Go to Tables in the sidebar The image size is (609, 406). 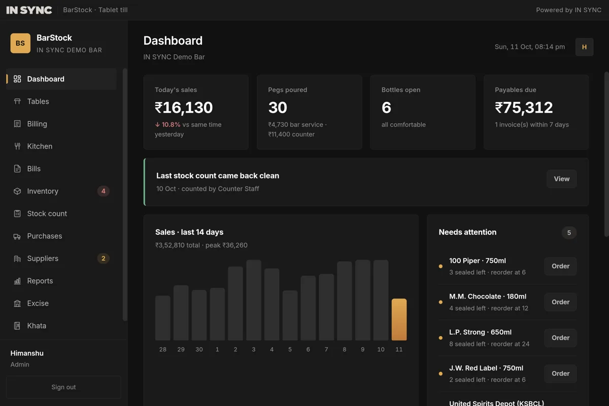61,101
